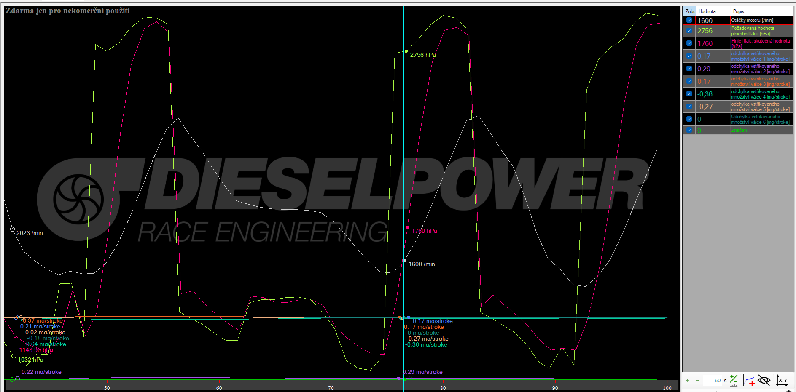Click the 0.29 mg/stroke label on graph
This screenshot has height=392, width=796.
tap(422, 372)
